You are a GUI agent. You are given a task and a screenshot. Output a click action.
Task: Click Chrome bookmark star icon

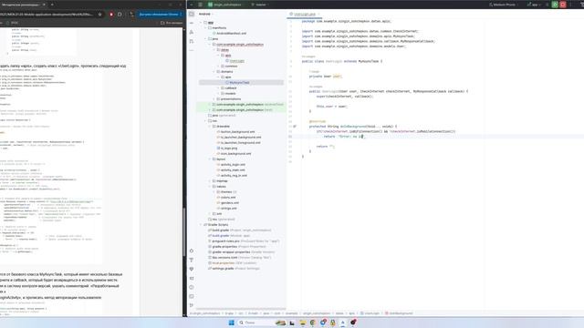point(99,15)
